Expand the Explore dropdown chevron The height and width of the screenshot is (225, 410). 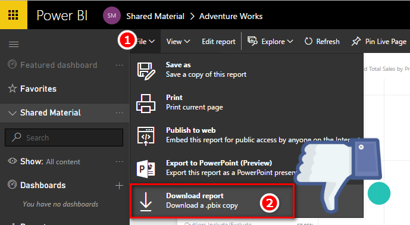[290, 41]
